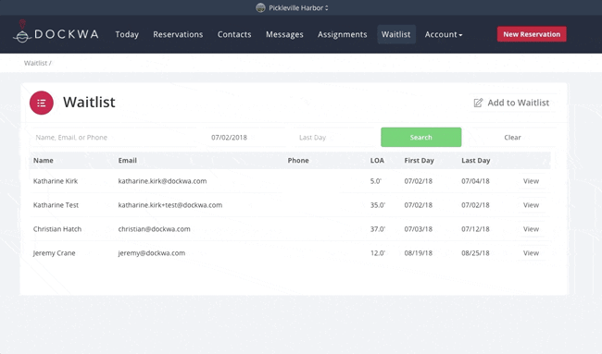
Task: Click the name Jeremy Crane
Action: [x=54, y=253]
